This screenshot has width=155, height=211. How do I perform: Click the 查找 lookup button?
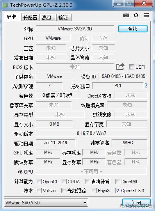click(x=133, y=28)
